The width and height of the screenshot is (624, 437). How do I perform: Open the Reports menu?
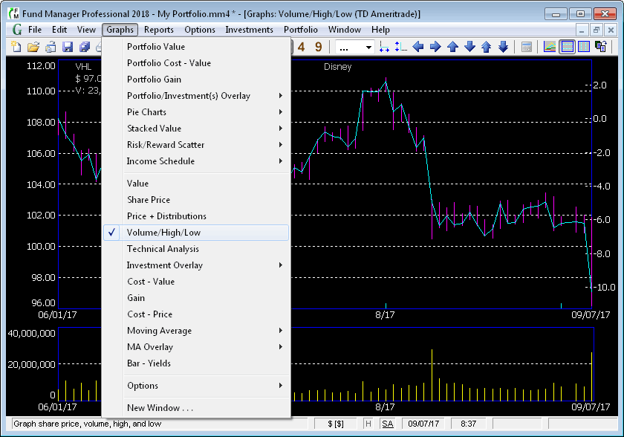[159, 30]
